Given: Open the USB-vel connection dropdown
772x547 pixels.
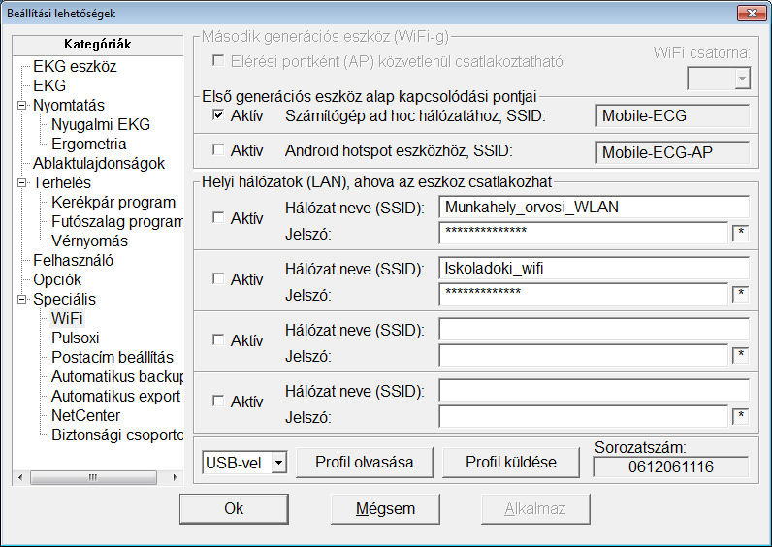Looking at the screenshot, I should (278, 463).
